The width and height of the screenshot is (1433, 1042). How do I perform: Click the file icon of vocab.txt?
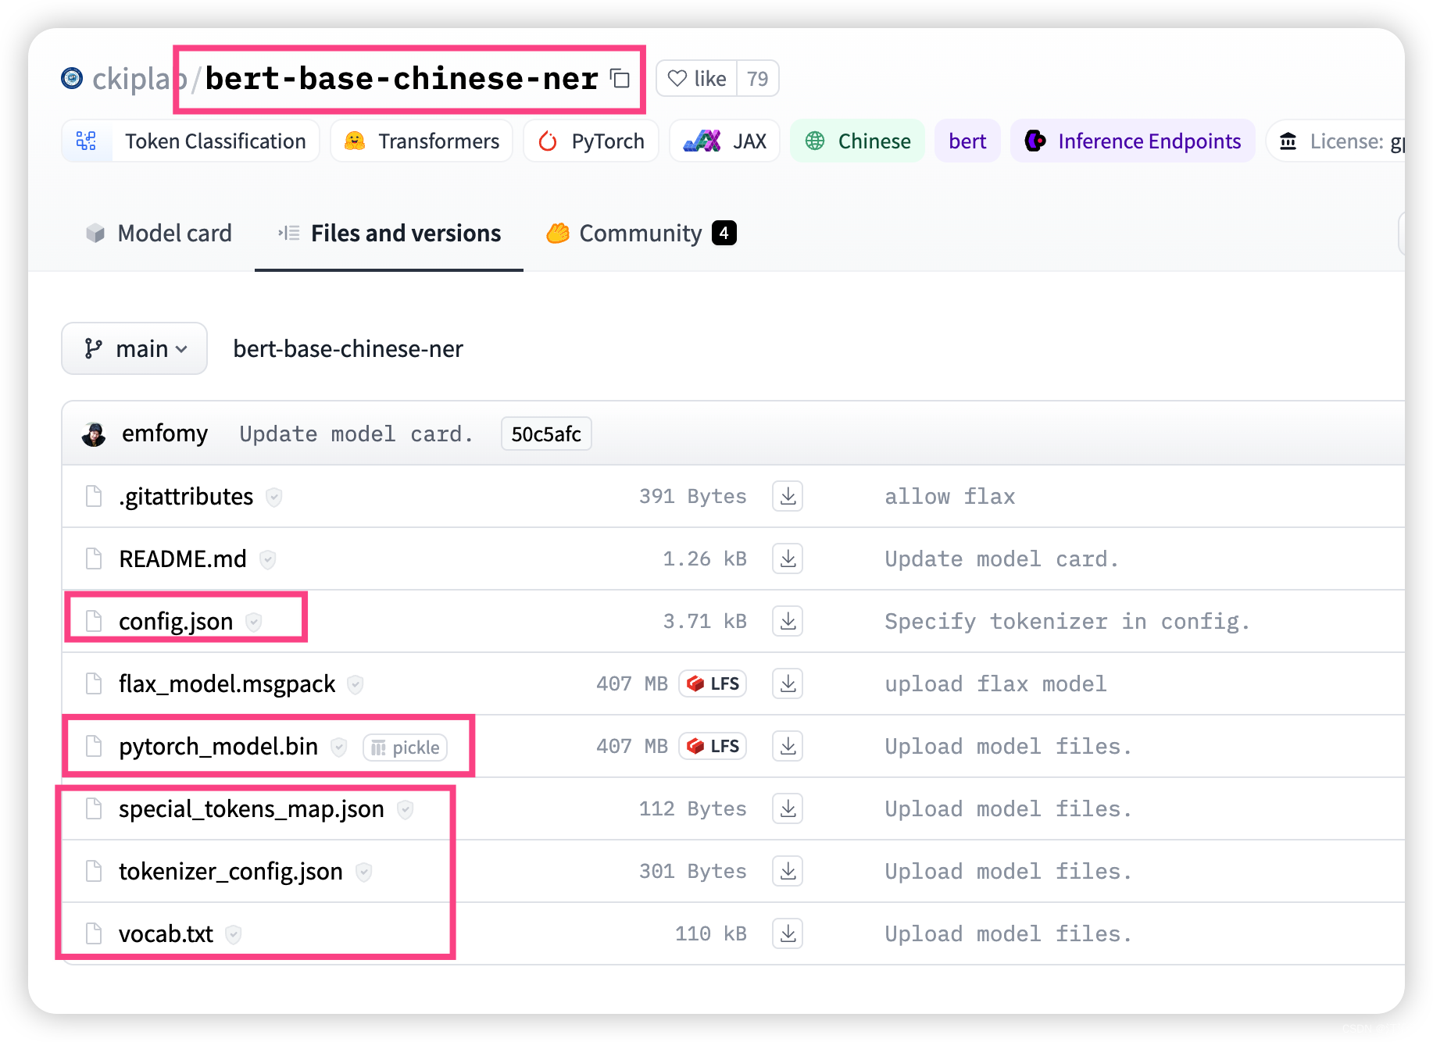(94, 933)
